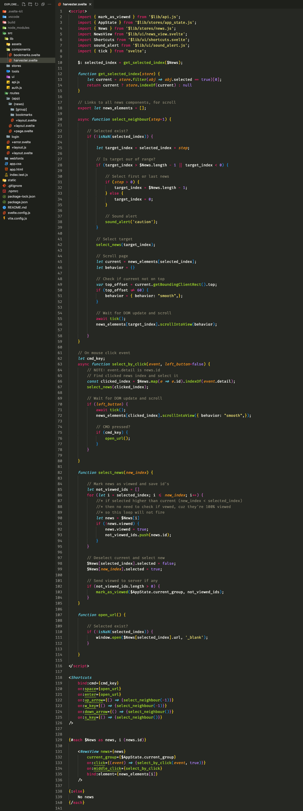Click the git icon beside .gitignore

[4, 186]
